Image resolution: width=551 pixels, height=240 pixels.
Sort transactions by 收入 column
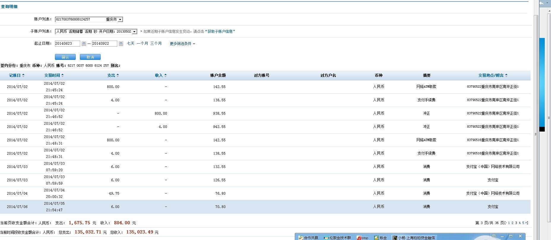tap(165, 76)
